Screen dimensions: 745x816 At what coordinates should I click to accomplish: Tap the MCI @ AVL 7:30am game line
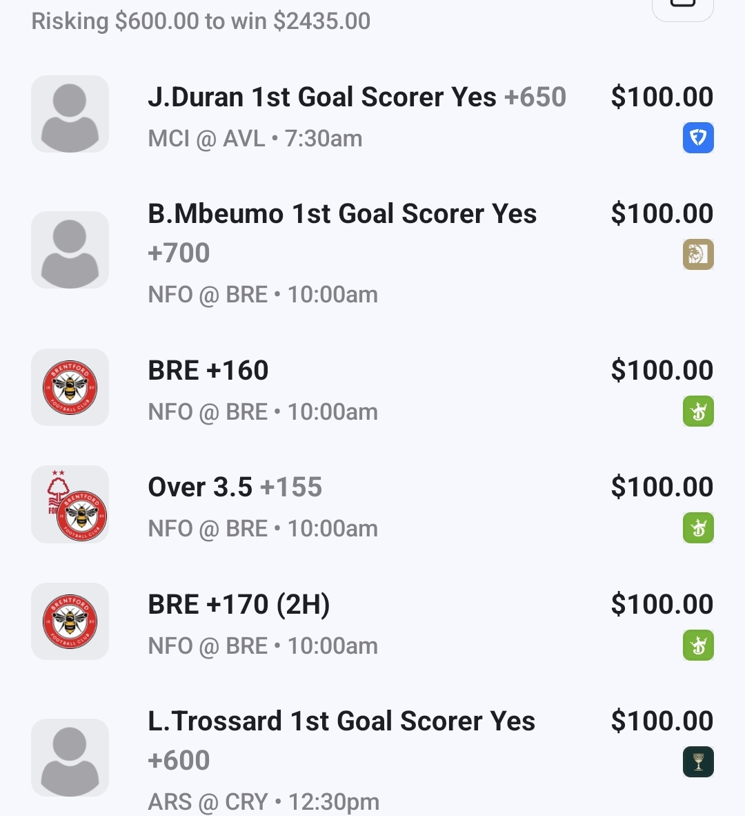point(255,139)
